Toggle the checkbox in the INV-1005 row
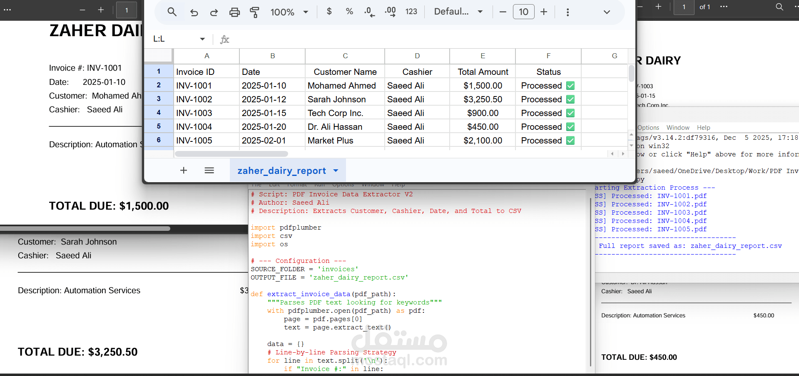 (x=570, y=141)
